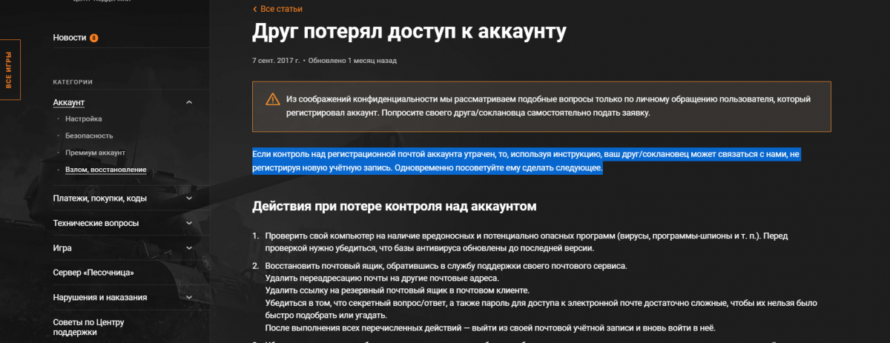
Task: Open the Игра category
Action: coord(62,248)
